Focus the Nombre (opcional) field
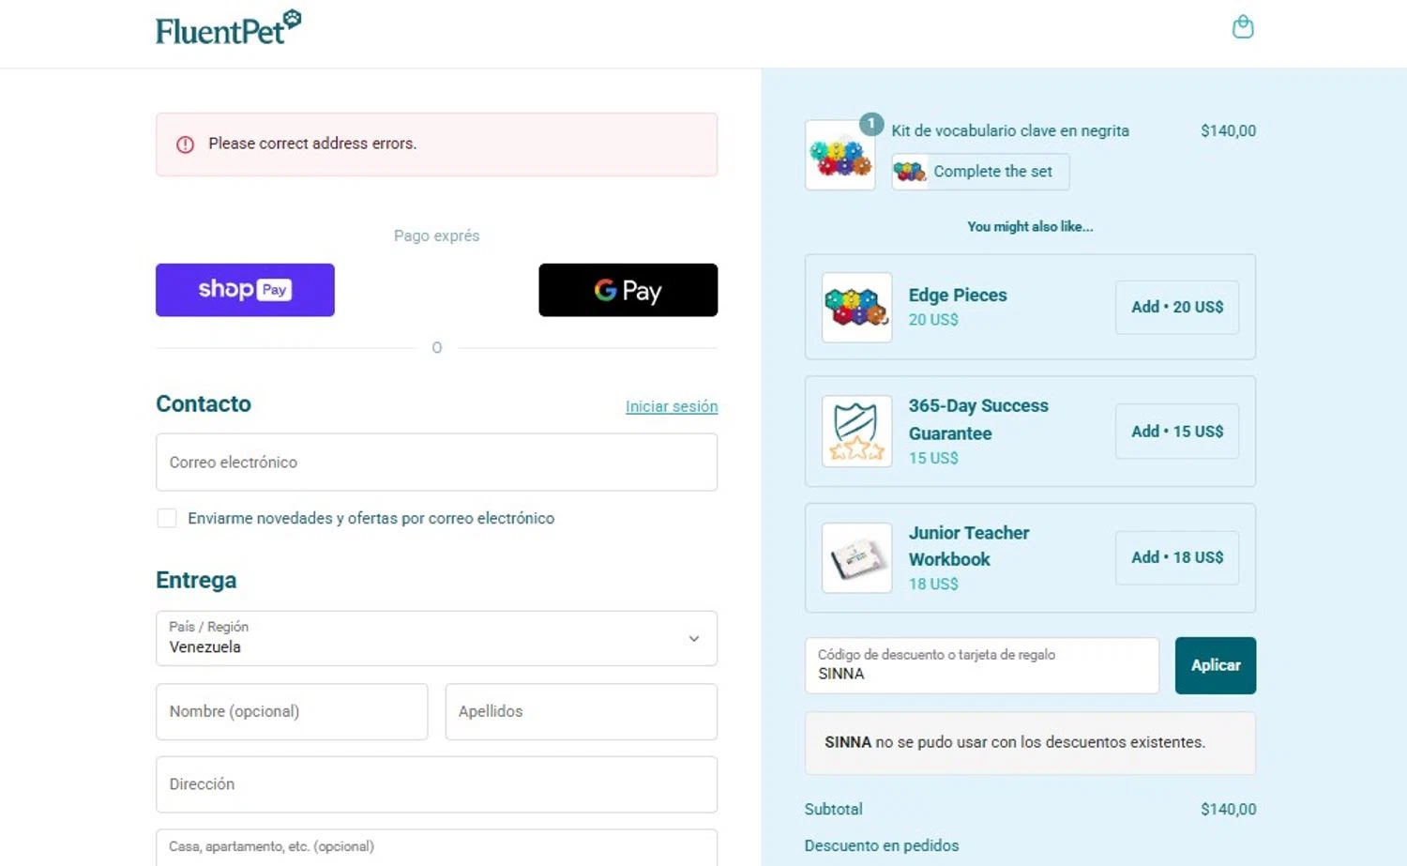1407x866 pixels. (x=292, y=711)
